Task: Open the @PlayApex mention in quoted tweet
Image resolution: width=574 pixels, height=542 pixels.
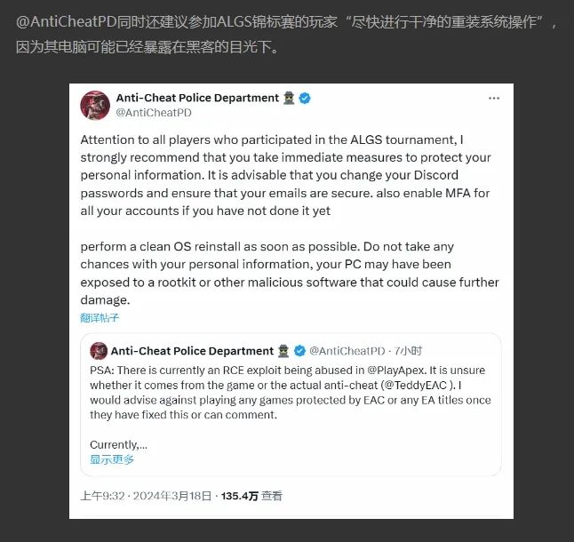Action: click(395, 371)
